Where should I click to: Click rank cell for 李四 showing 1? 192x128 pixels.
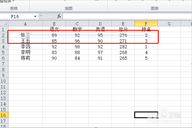click(146, 46)
